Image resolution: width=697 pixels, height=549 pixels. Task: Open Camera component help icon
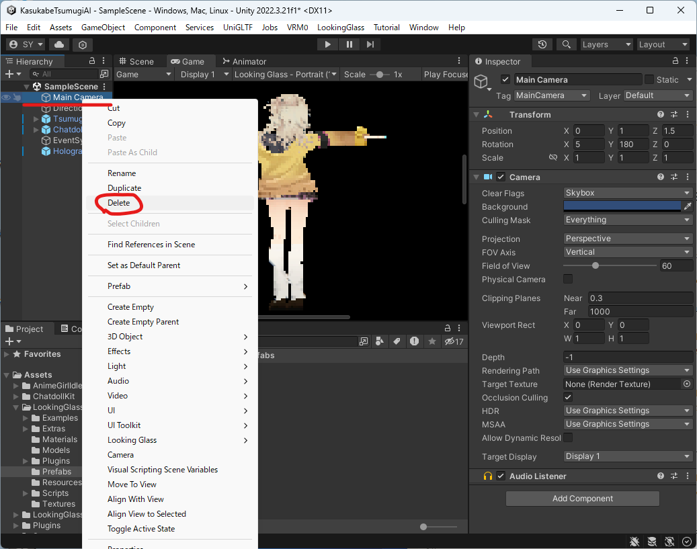coord(661,177)
